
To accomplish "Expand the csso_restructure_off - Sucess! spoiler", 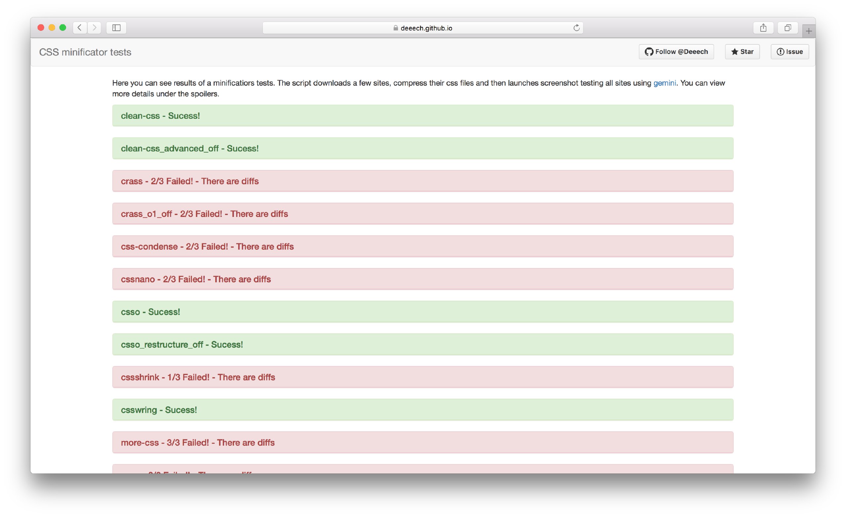I will pos(423,344).
